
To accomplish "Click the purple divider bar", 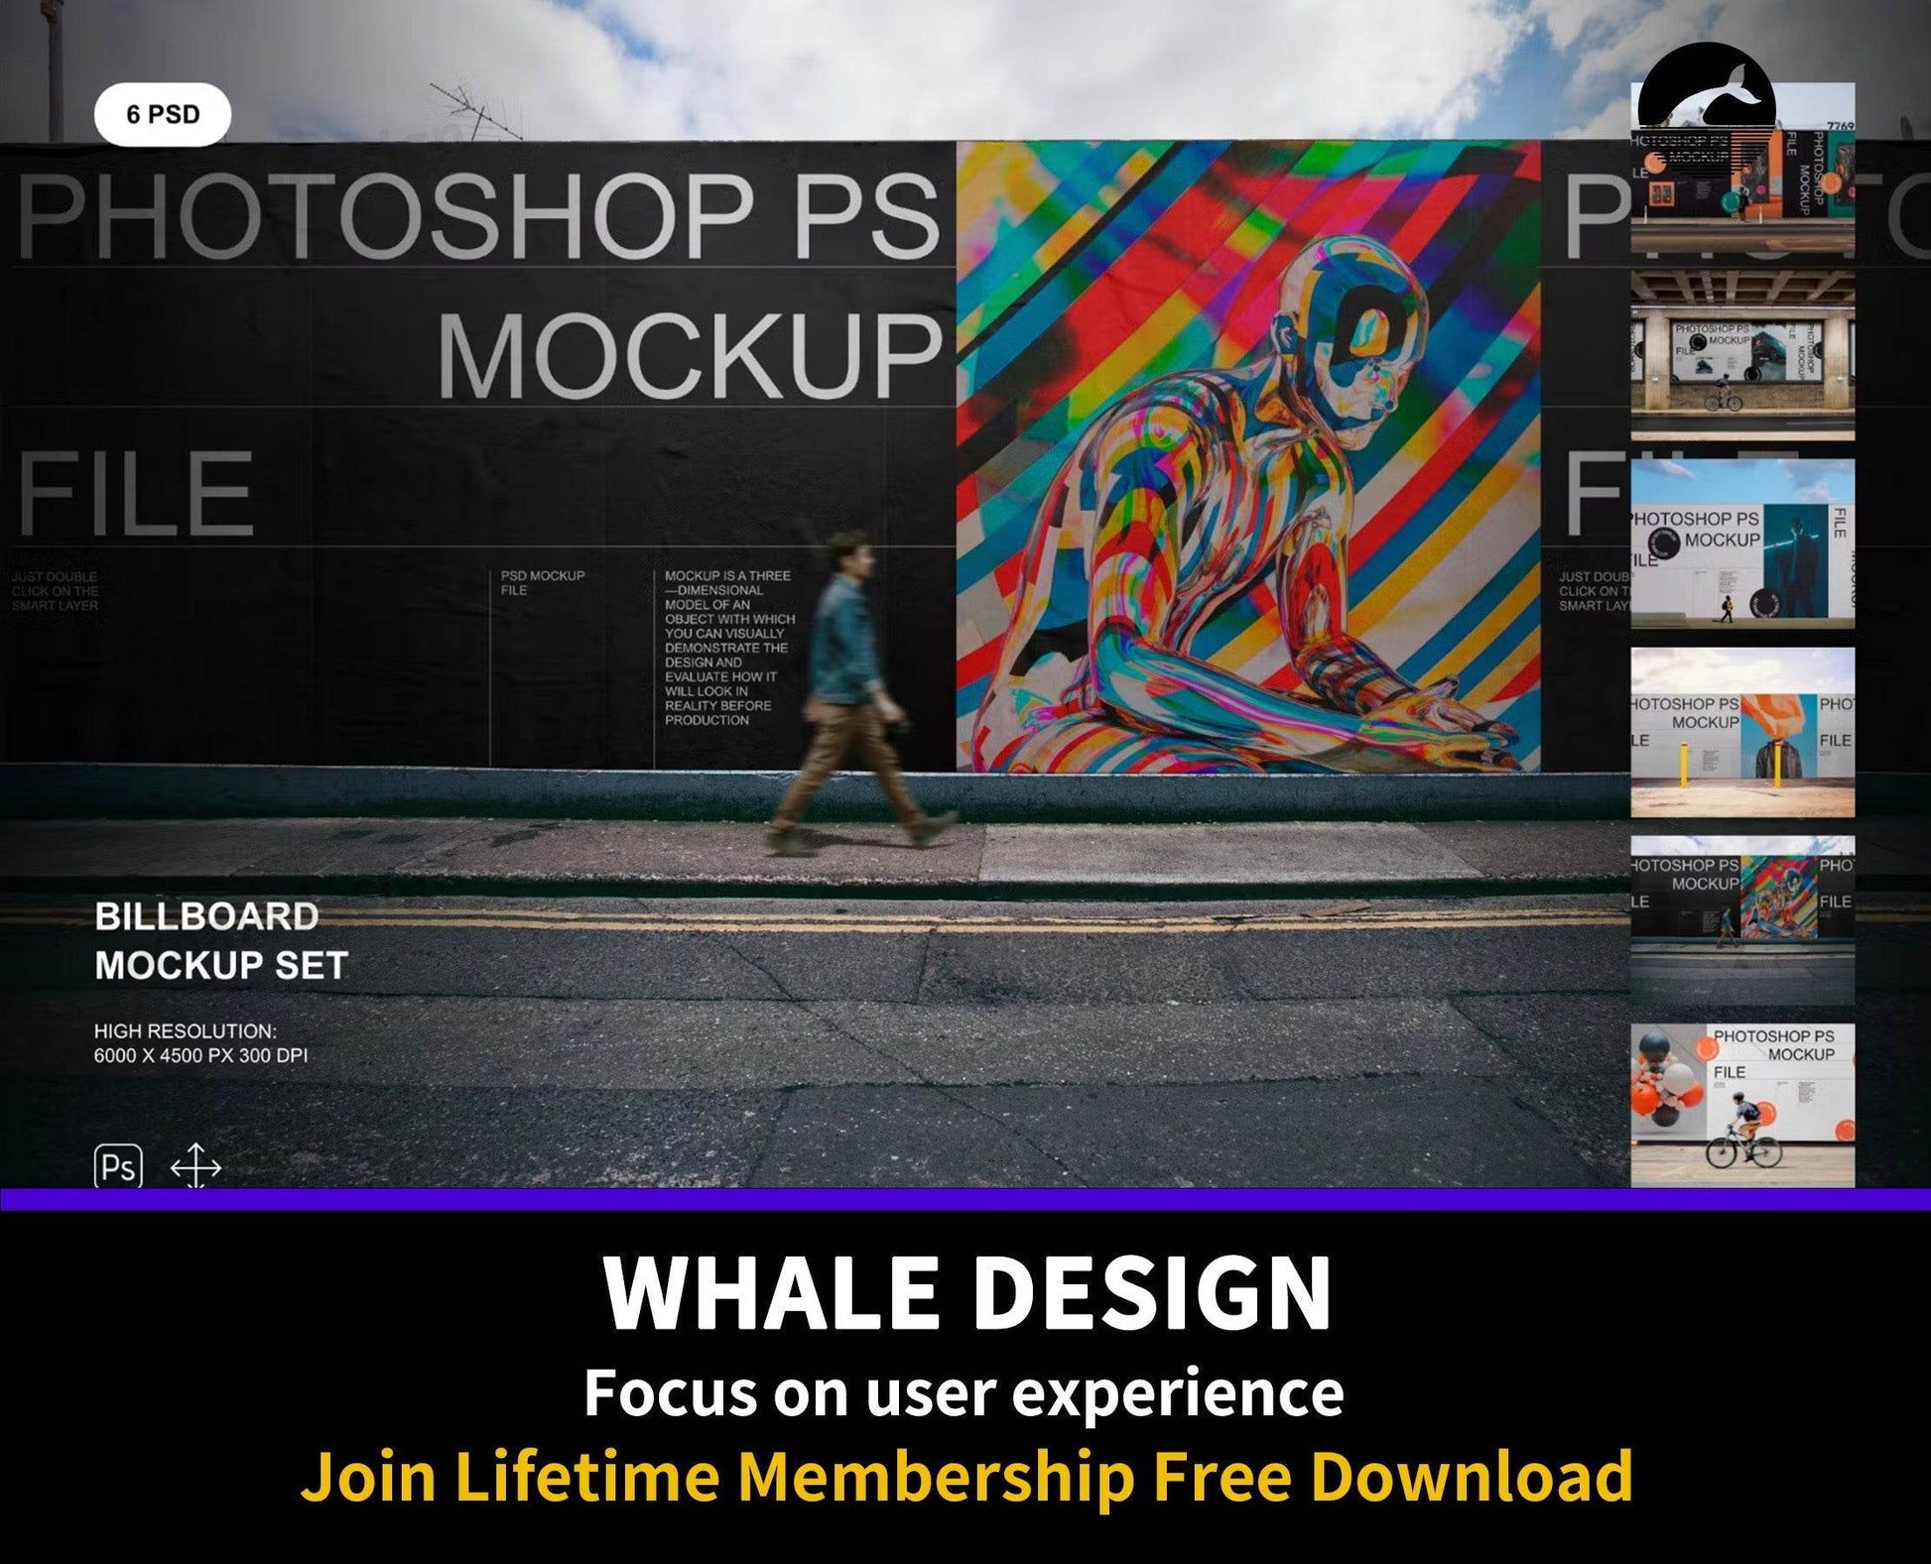I will [x=965, y=1199].
